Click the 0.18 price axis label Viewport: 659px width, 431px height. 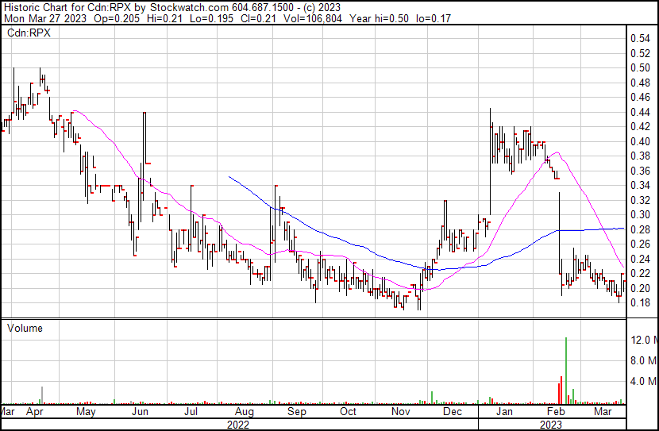tap(641, 302)
